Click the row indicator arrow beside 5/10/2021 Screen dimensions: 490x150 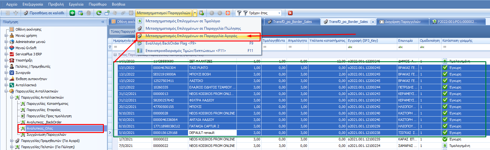pyautogui.click(x=110, y=133)
